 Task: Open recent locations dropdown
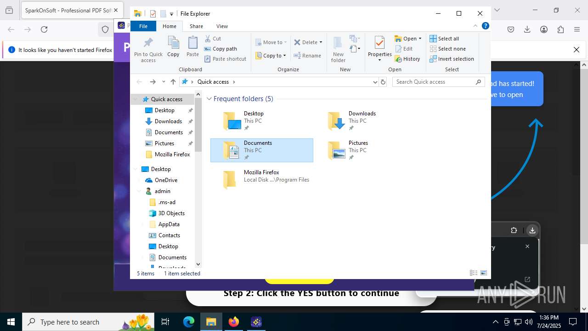pyautogui.click(x=164, y=82)
